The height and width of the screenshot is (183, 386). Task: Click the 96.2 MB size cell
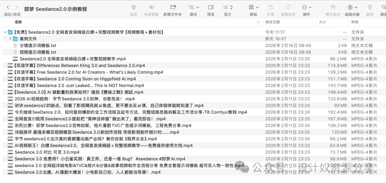pos(338,59)
